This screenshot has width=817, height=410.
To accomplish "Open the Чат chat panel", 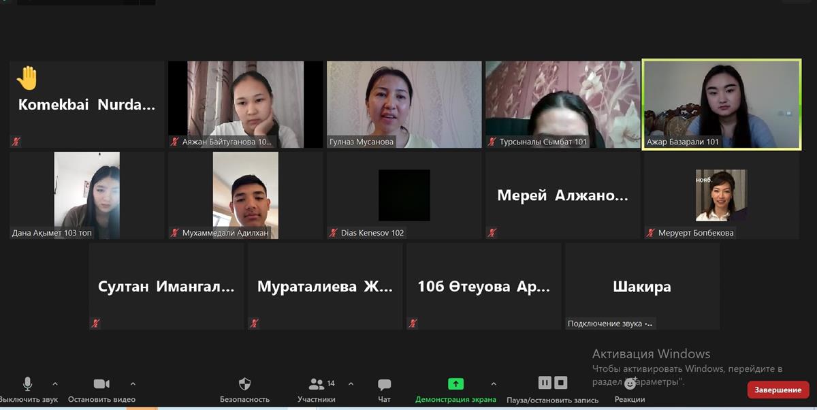I will pyautogui.click(x=384, y=385).
